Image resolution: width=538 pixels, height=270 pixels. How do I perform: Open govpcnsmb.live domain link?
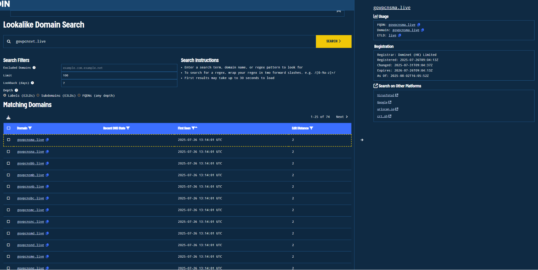click(30, 175)
